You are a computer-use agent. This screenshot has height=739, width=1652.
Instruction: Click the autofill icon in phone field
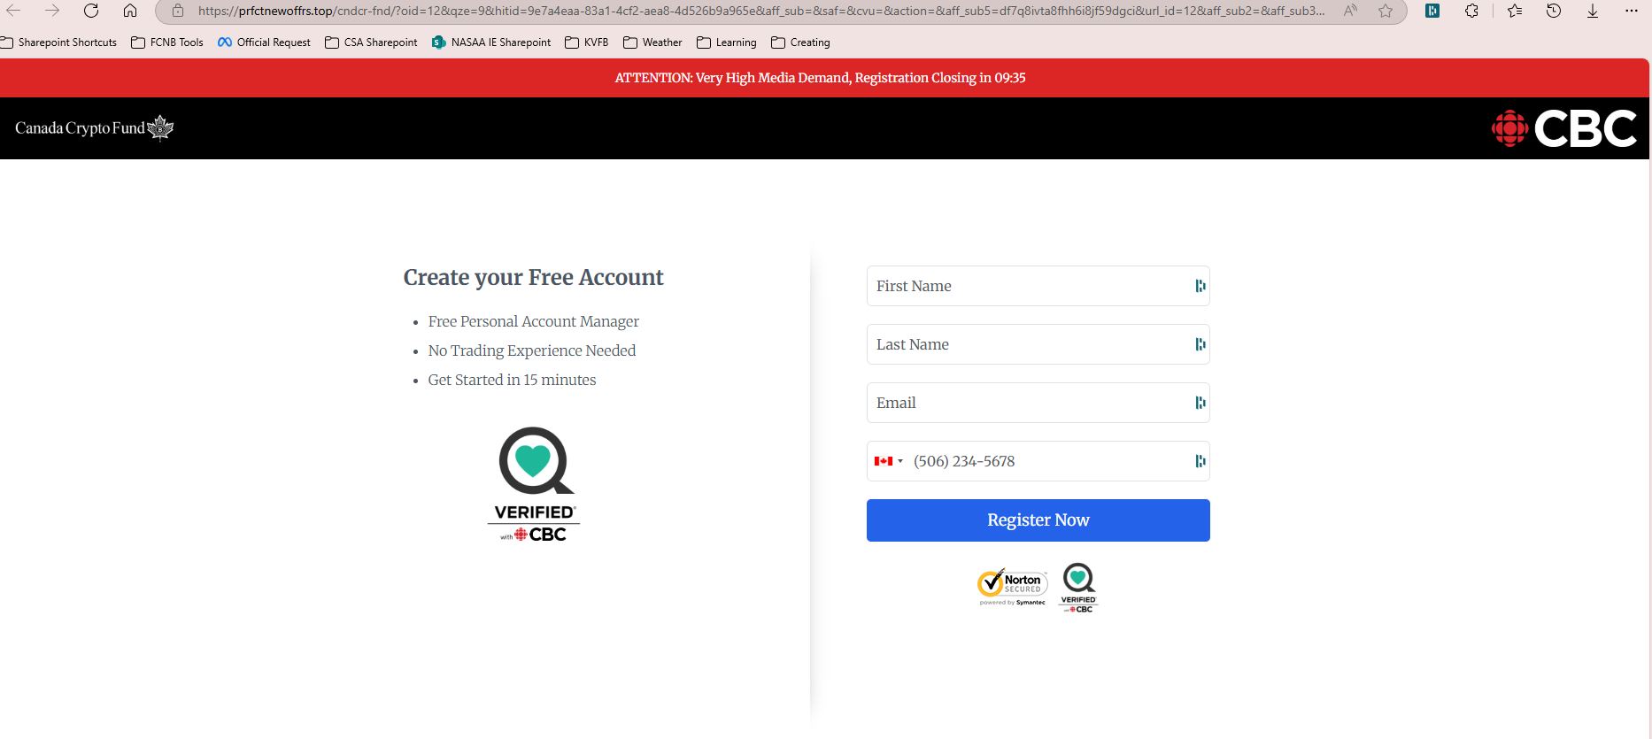coord(1200,461)
